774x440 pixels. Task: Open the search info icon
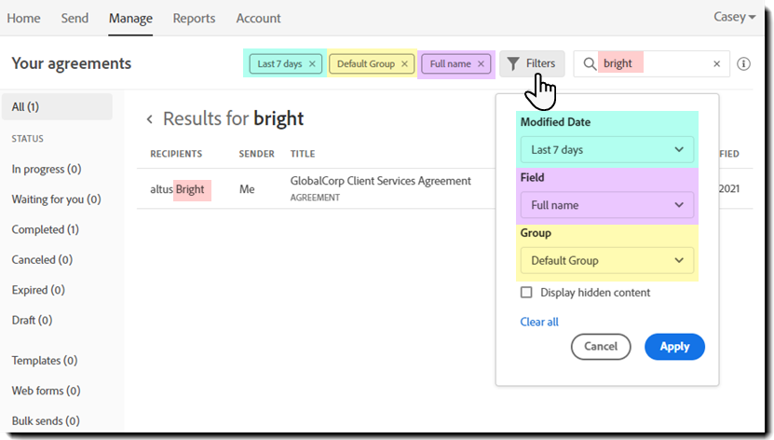tap(743, 64)
